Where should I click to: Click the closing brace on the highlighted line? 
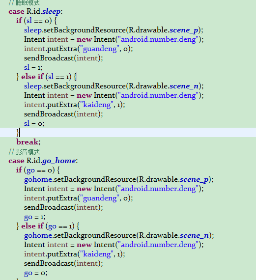(x=18, y=133)
